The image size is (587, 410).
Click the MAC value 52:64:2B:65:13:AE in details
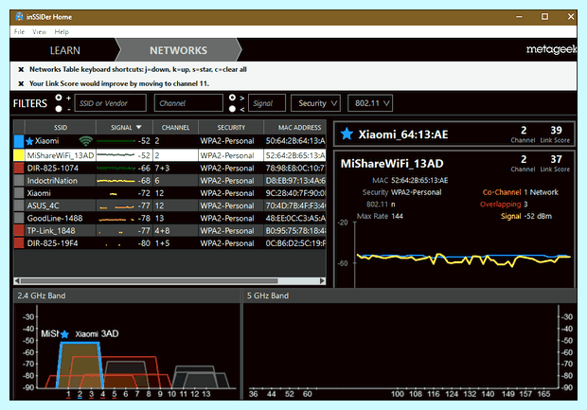(x=419, y=181)
